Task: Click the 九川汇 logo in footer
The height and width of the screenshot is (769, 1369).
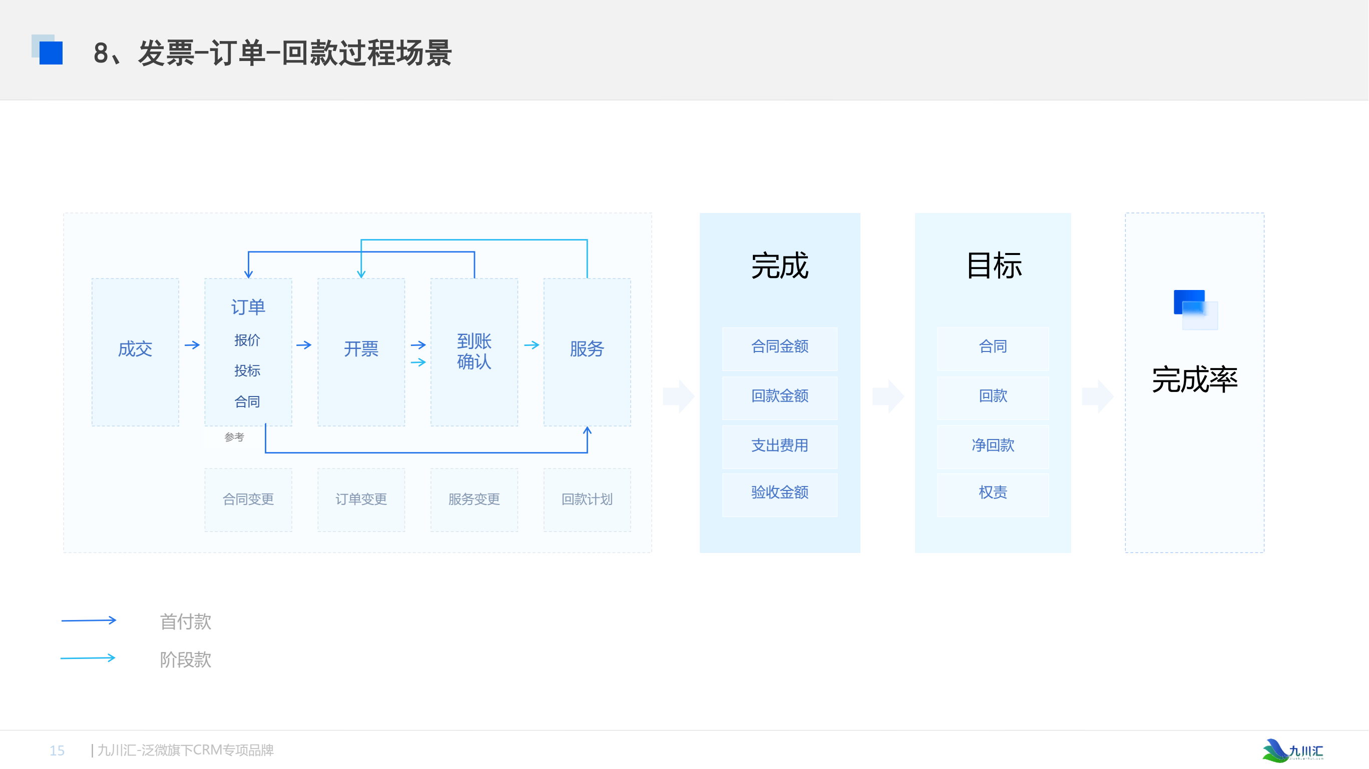Action: tap(1292, 750)
